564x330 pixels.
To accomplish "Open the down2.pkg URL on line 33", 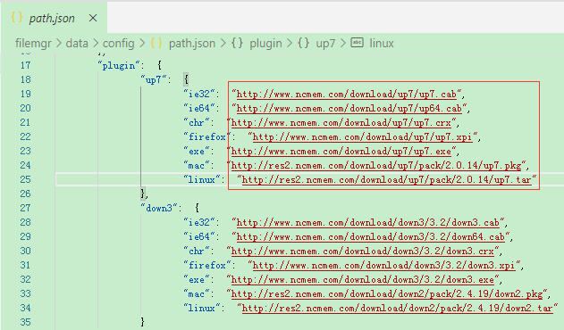I will pos(387,293).
